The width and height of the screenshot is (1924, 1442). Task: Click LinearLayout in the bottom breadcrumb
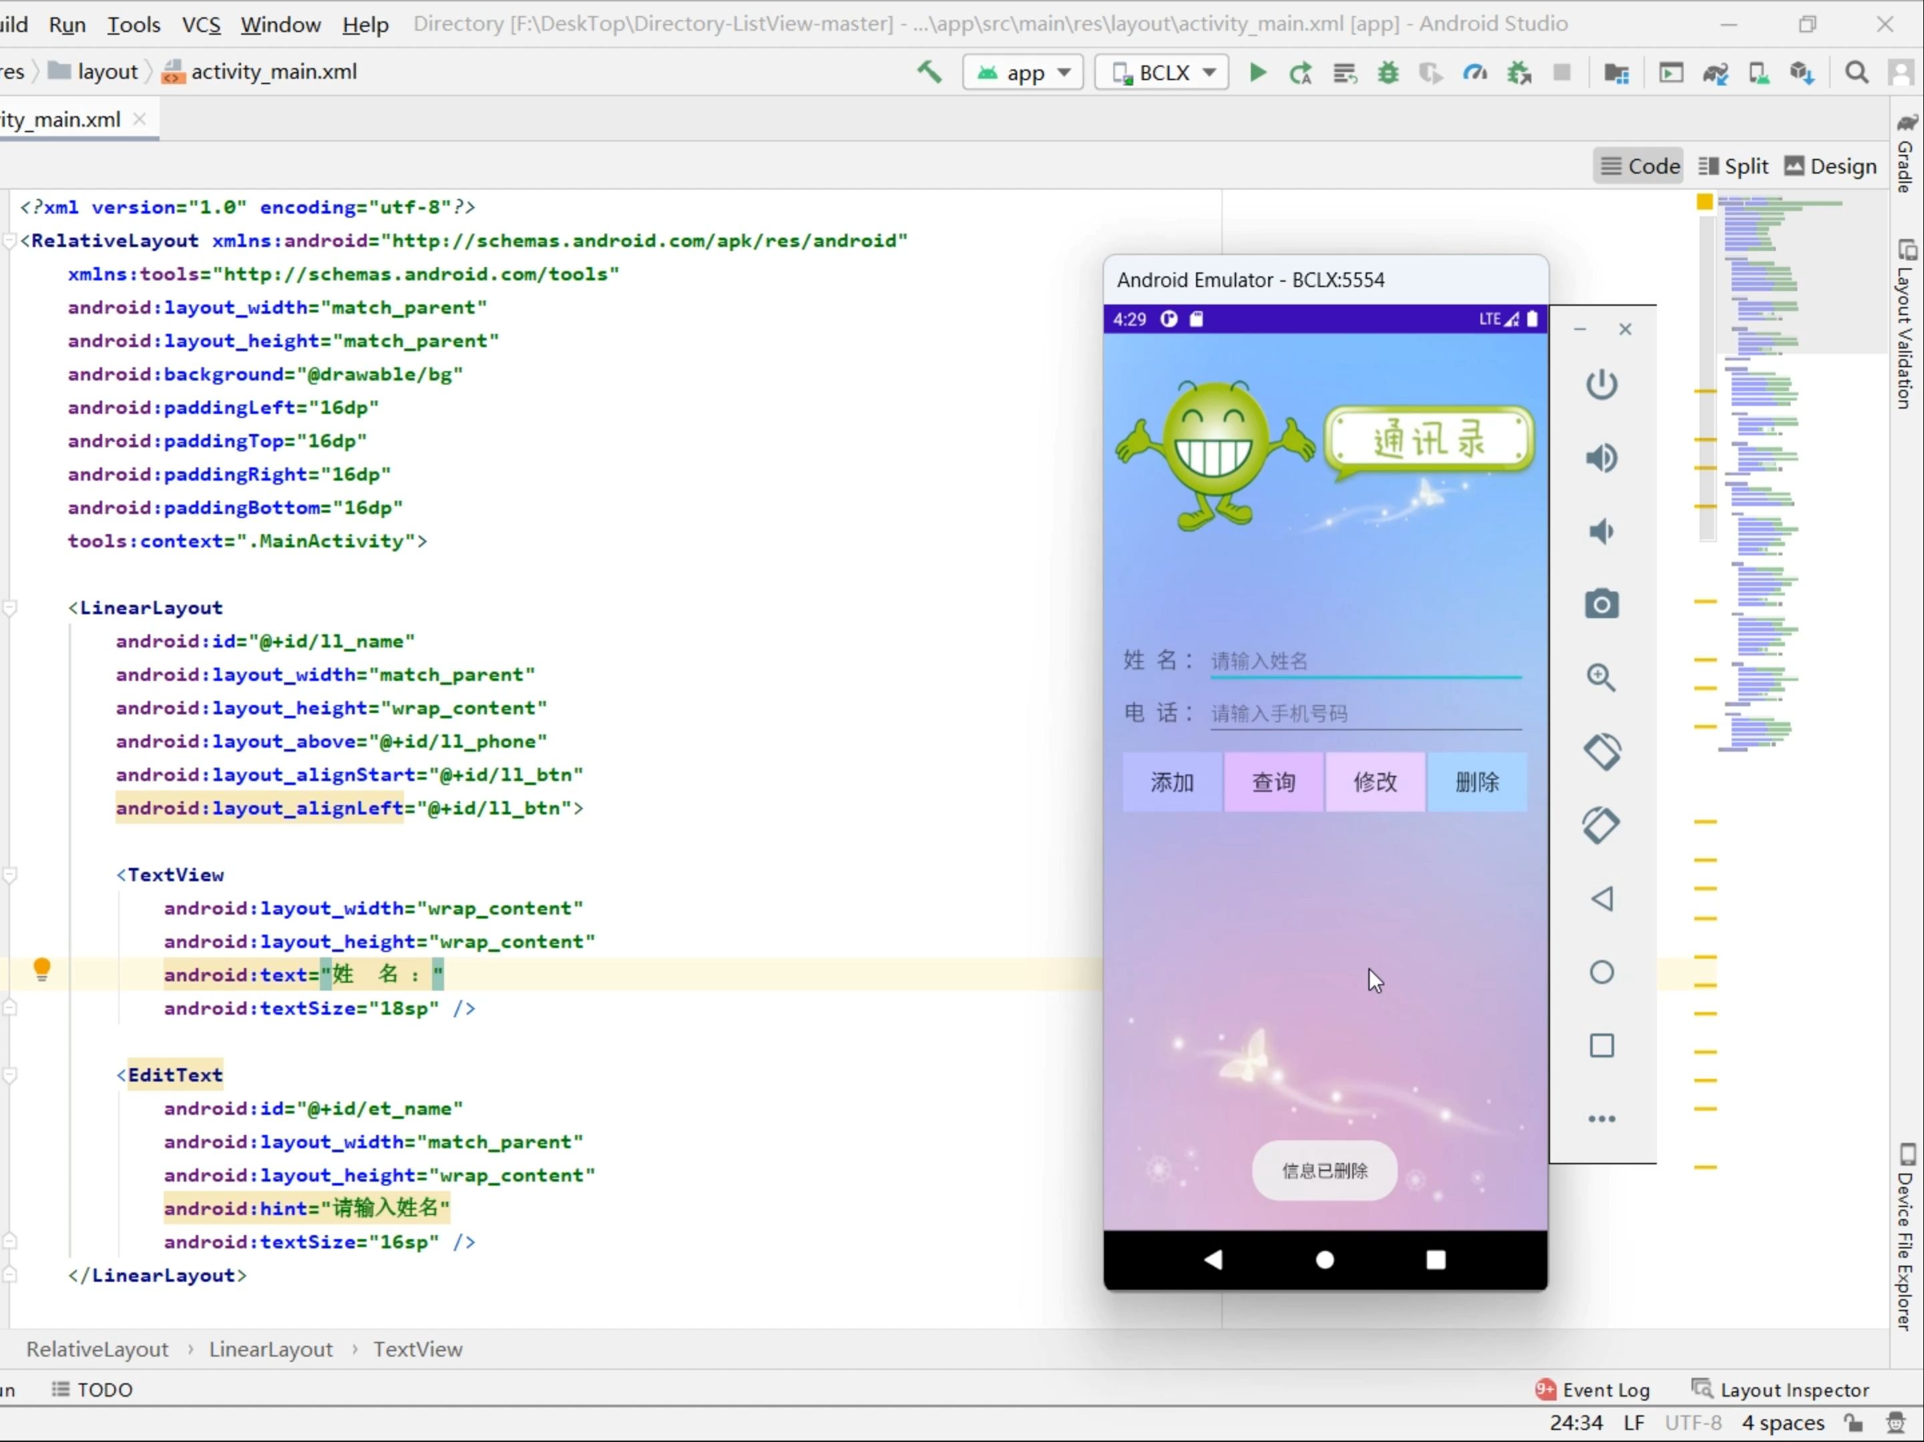pyautogui.click(x=270, y=1349)
